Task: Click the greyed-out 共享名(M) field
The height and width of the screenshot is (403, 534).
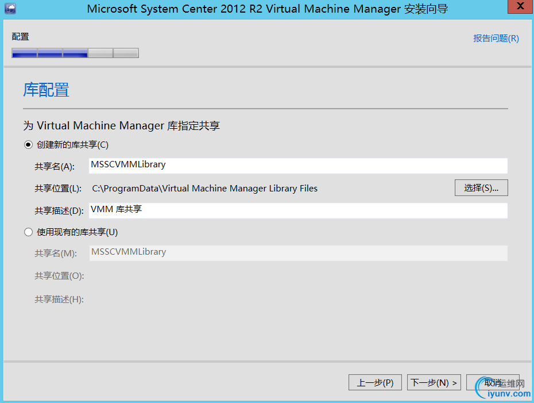Action: 298,253
